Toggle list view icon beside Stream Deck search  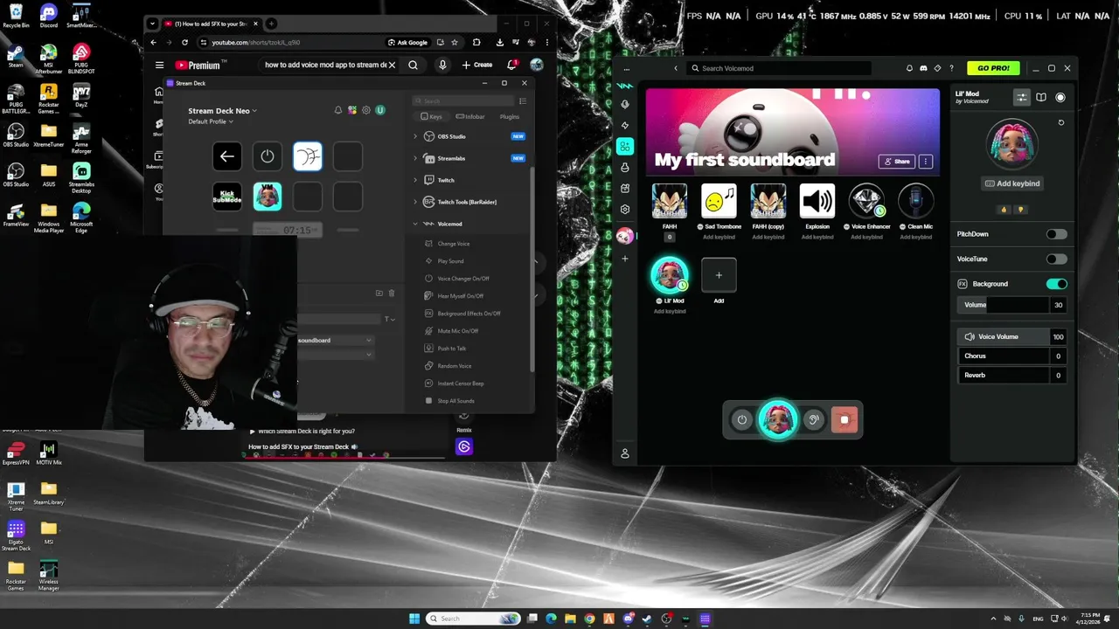tap(523, 101)
